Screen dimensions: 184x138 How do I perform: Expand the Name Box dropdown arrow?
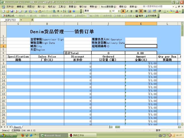pyautogui.click(x=21, y=20)
